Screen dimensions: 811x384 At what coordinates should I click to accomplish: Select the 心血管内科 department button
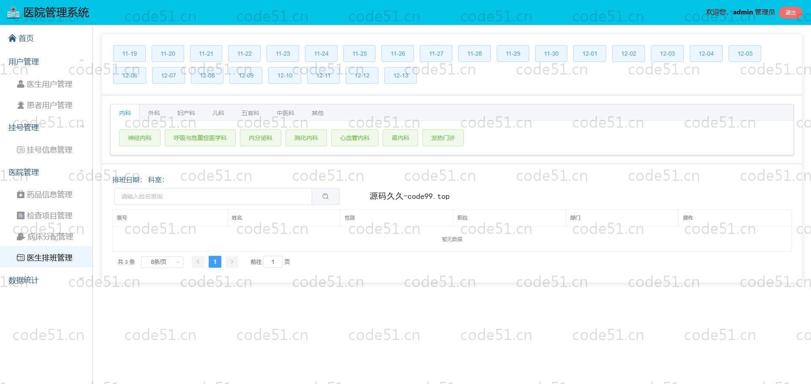click(355, 138)
